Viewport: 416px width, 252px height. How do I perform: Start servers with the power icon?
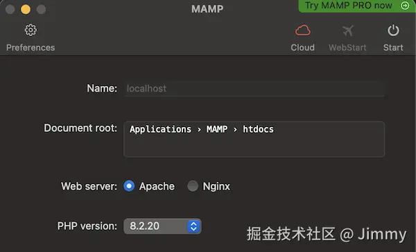(393, 31)
